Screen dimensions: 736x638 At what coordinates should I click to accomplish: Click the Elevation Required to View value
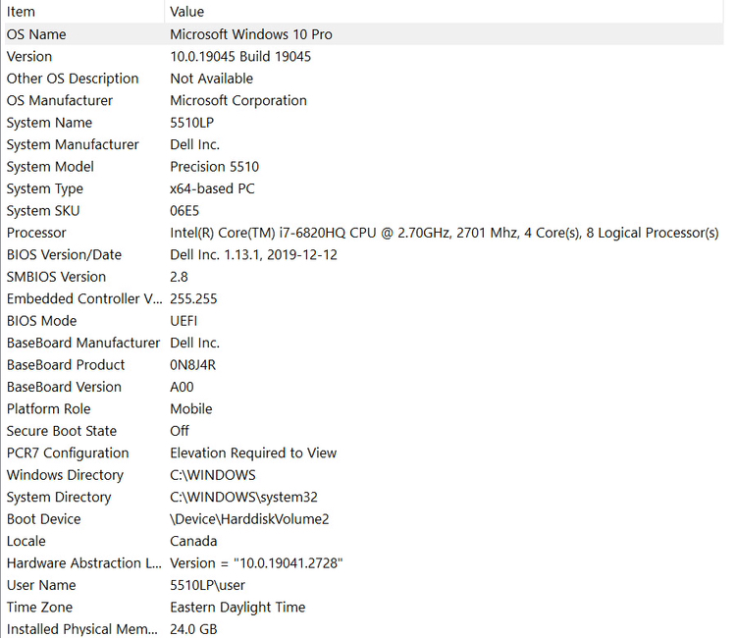point(253,453)
